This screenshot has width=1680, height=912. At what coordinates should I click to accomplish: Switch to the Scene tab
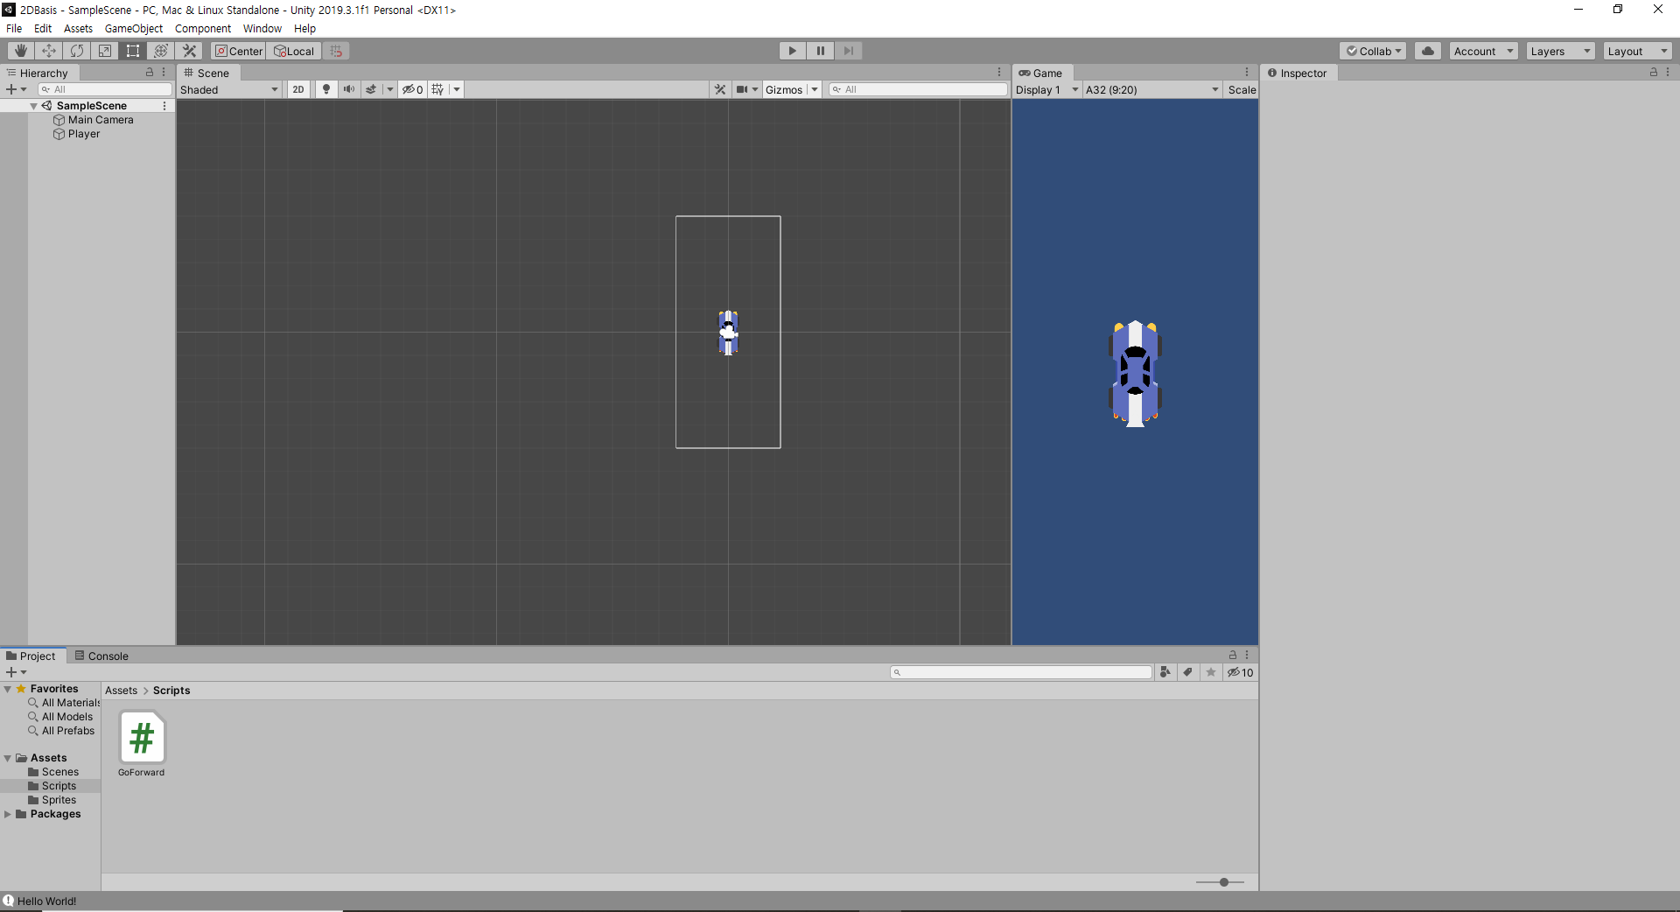[x=206, y=73]
